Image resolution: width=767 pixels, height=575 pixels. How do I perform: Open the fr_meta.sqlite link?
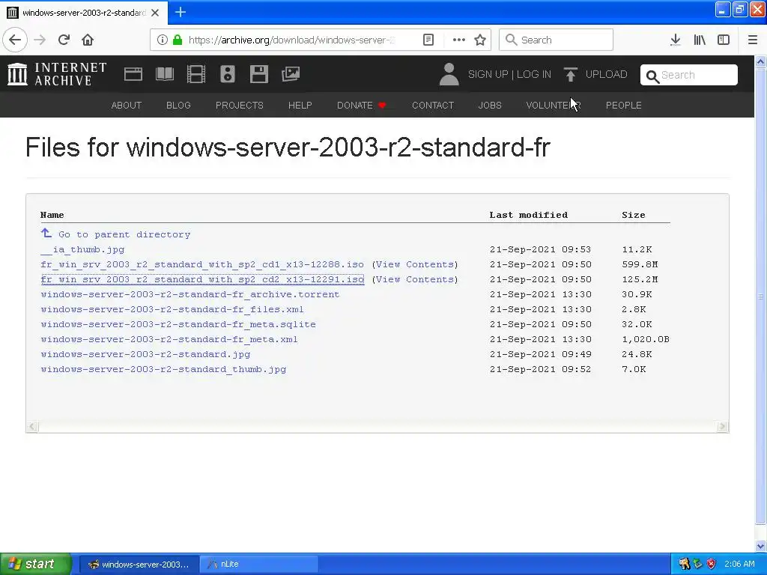178,324
